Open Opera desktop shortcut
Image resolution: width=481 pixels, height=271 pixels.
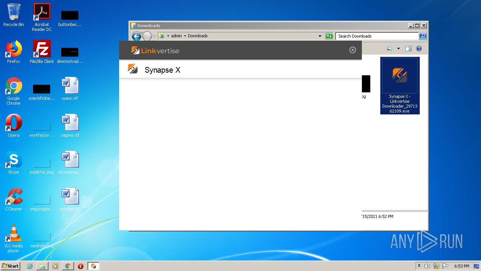(14, 126)
